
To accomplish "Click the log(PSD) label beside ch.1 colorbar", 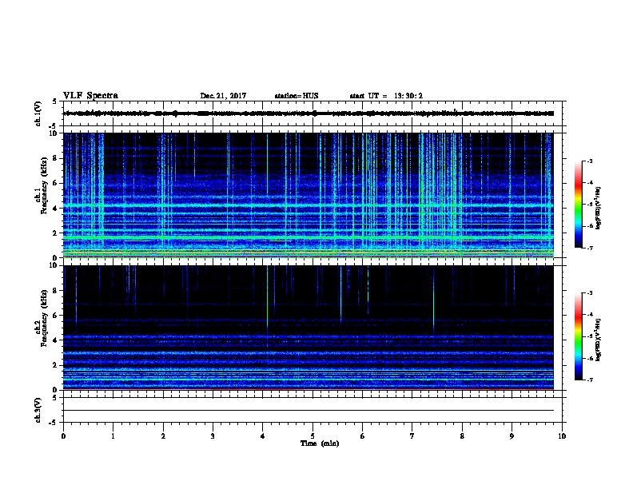I will point(599,208).
